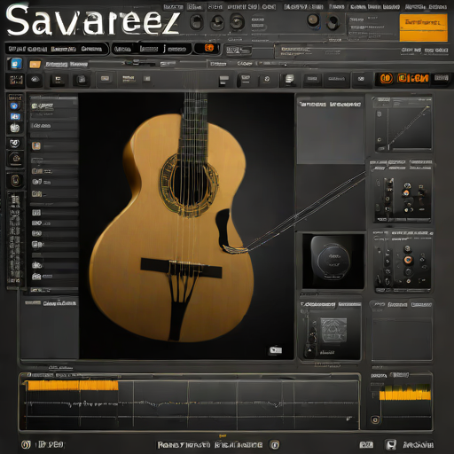Click the white crown-like icon in left sidebar
The width and height of the screenshot is (454, 454).
point(15,128)
